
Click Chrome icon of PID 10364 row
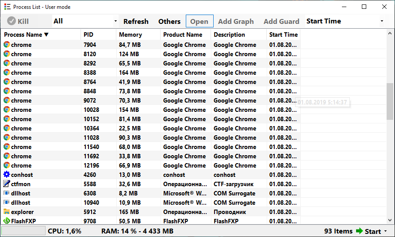coord(7,128)
